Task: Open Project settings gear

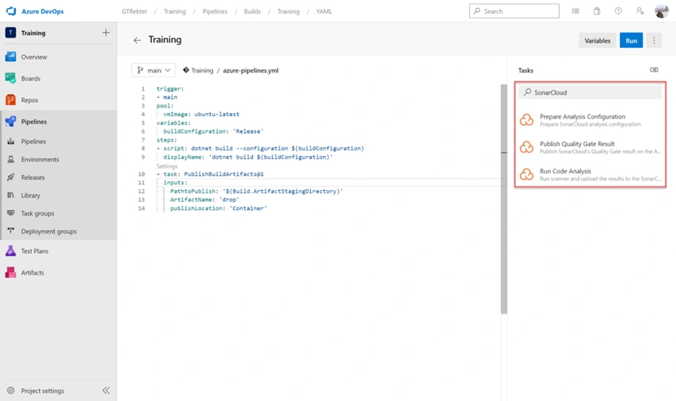Action: point(11,390)
